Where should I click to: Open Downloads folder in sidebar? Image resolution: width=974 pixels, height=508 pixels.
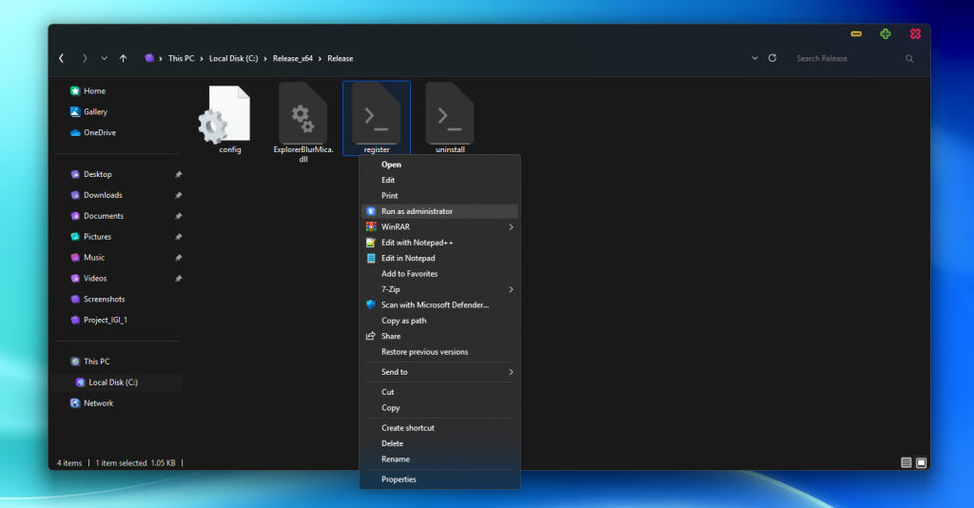pyautogui.click(x=103, y=195)
